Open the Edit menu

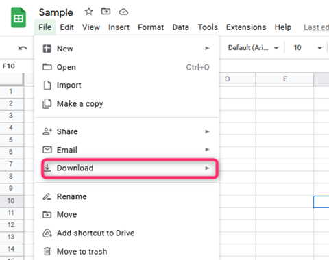coord(66,27)
